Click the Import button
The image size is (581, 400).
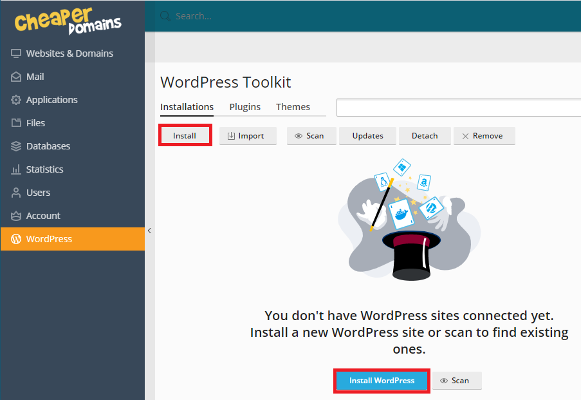click(248, 136)
